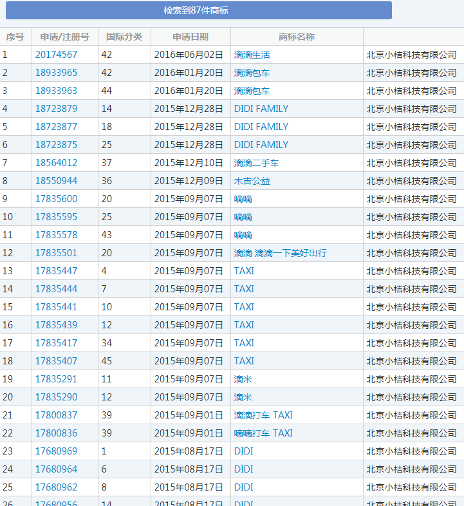The height and width of the screenshot is (506, 464).
Task: Open registration number 18723879
Action: (x=56, y=109)
